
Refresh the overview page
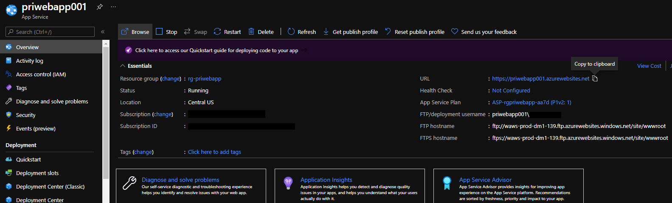pyautogui.click(x=302, y=32)
